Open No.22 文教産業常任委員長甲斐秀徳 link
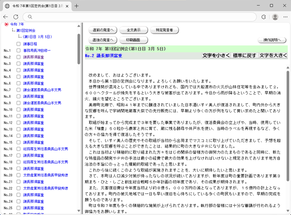291x215 pixels. pyautogui.click(x=46, y=188)
